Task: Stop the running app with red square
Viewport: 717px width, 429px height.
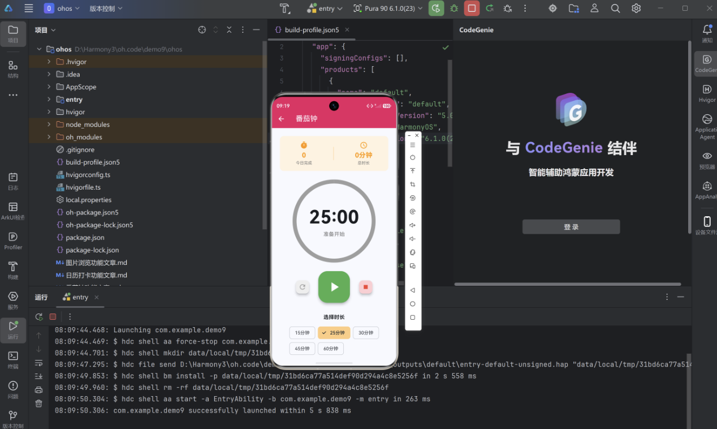Action: 472,8
